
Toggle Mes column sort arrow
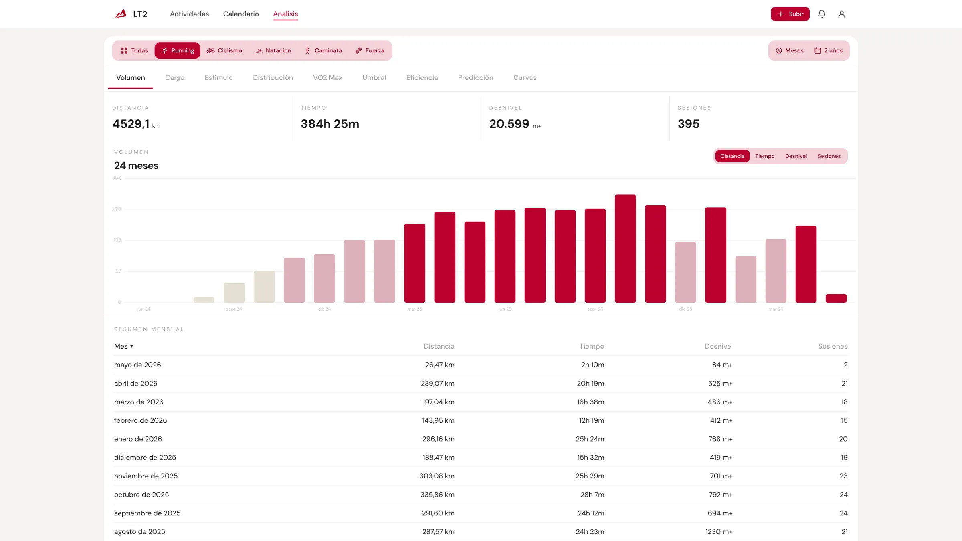[x=131, y=346]
